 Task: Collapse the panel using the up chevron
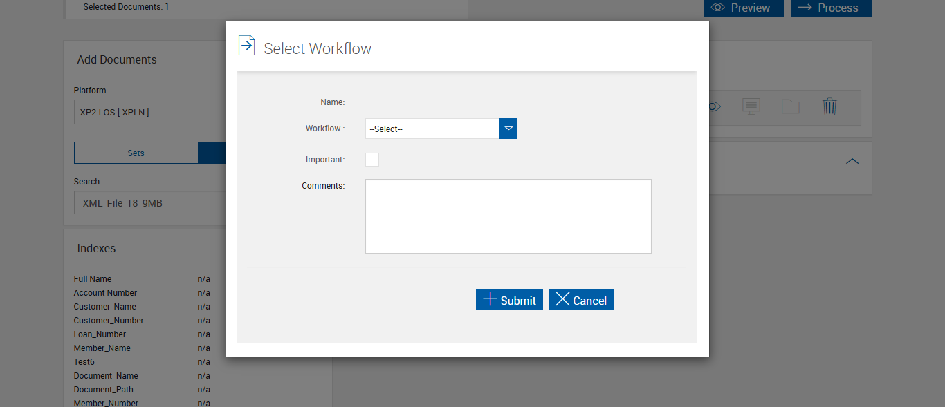pyautogui.click(x=852, y=161)
